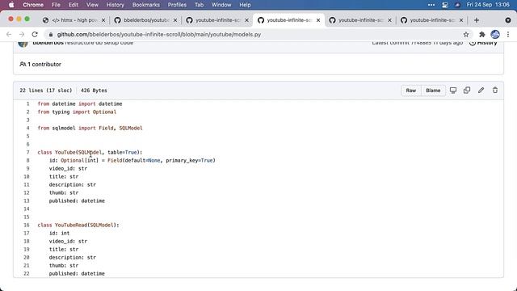Open the History menu in the menu bar
This screenshot has height=291, width=517.
[115, 5]
